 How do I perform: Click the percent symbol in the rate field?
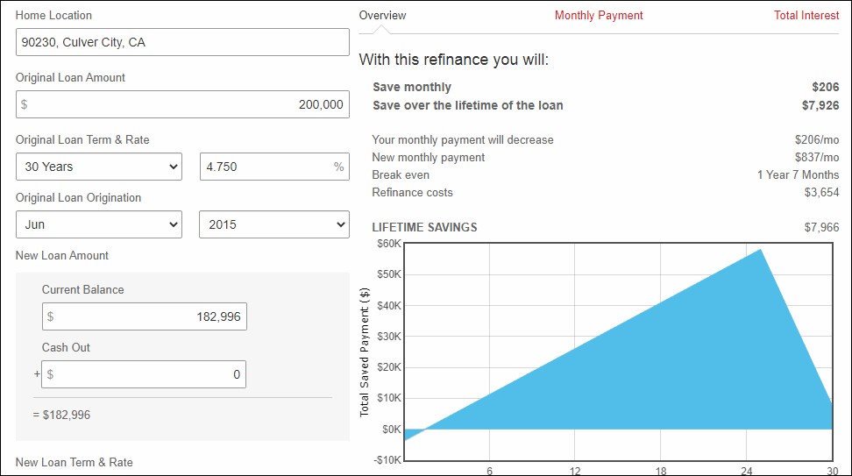tap(338, 167)
